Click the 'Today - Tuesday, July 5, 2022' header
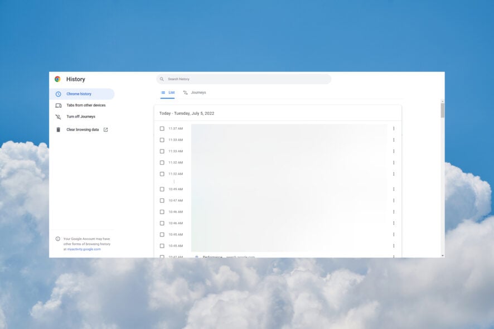This screenshot has height=329, width=494. tap(187, 113)
